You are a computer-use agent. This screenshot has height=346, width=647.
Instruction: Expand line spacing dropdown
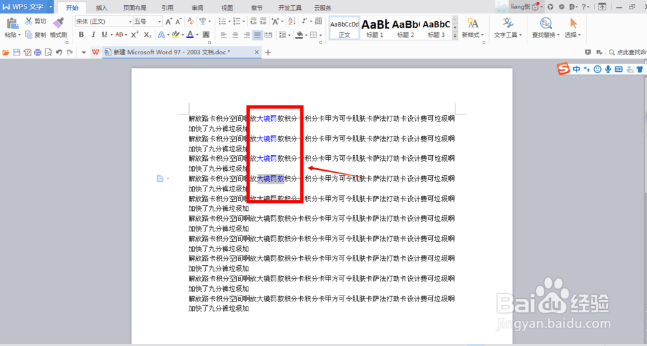(289, 36)
